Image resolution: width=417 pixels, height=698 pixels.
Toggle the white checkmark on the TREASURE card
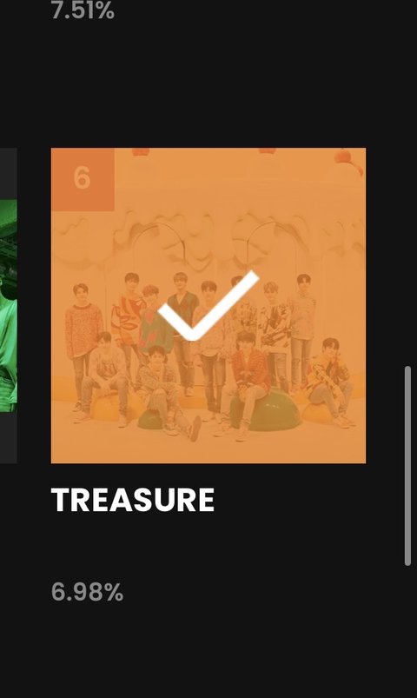[208, 305]
